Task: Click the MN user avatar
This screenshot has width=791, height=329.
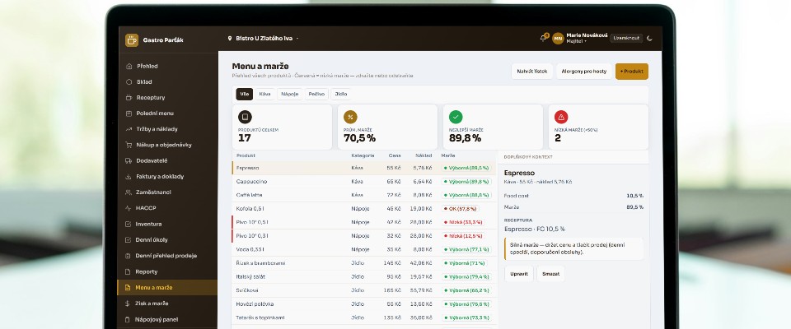Action: (558, 39)
